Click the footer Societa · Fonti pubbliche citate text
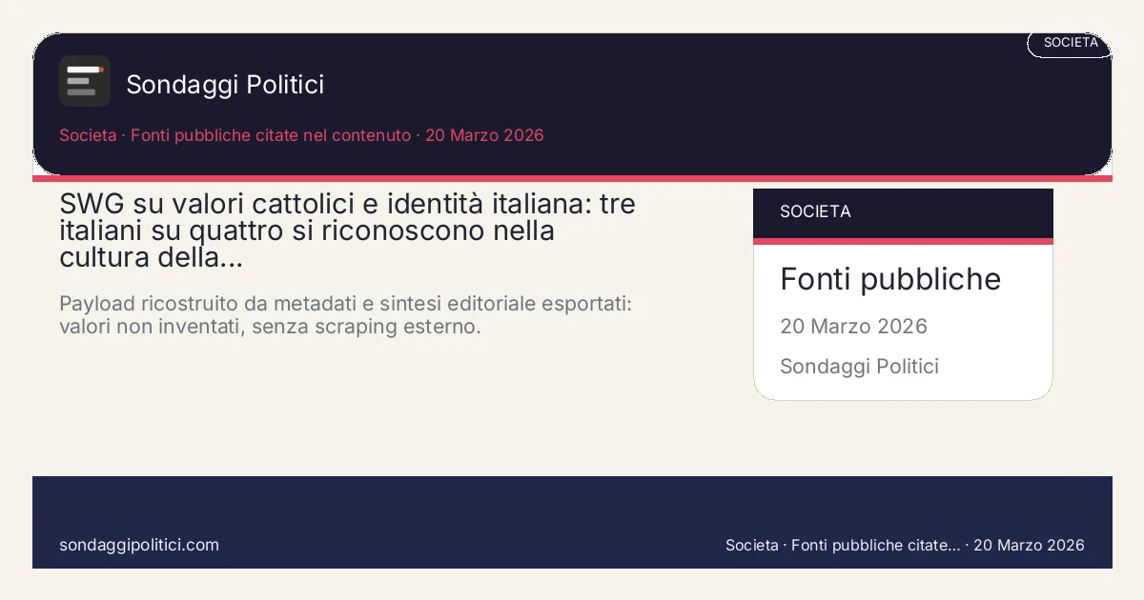Image resolution: width=1144 pixels, height=600 pixels. pos(905,545)
